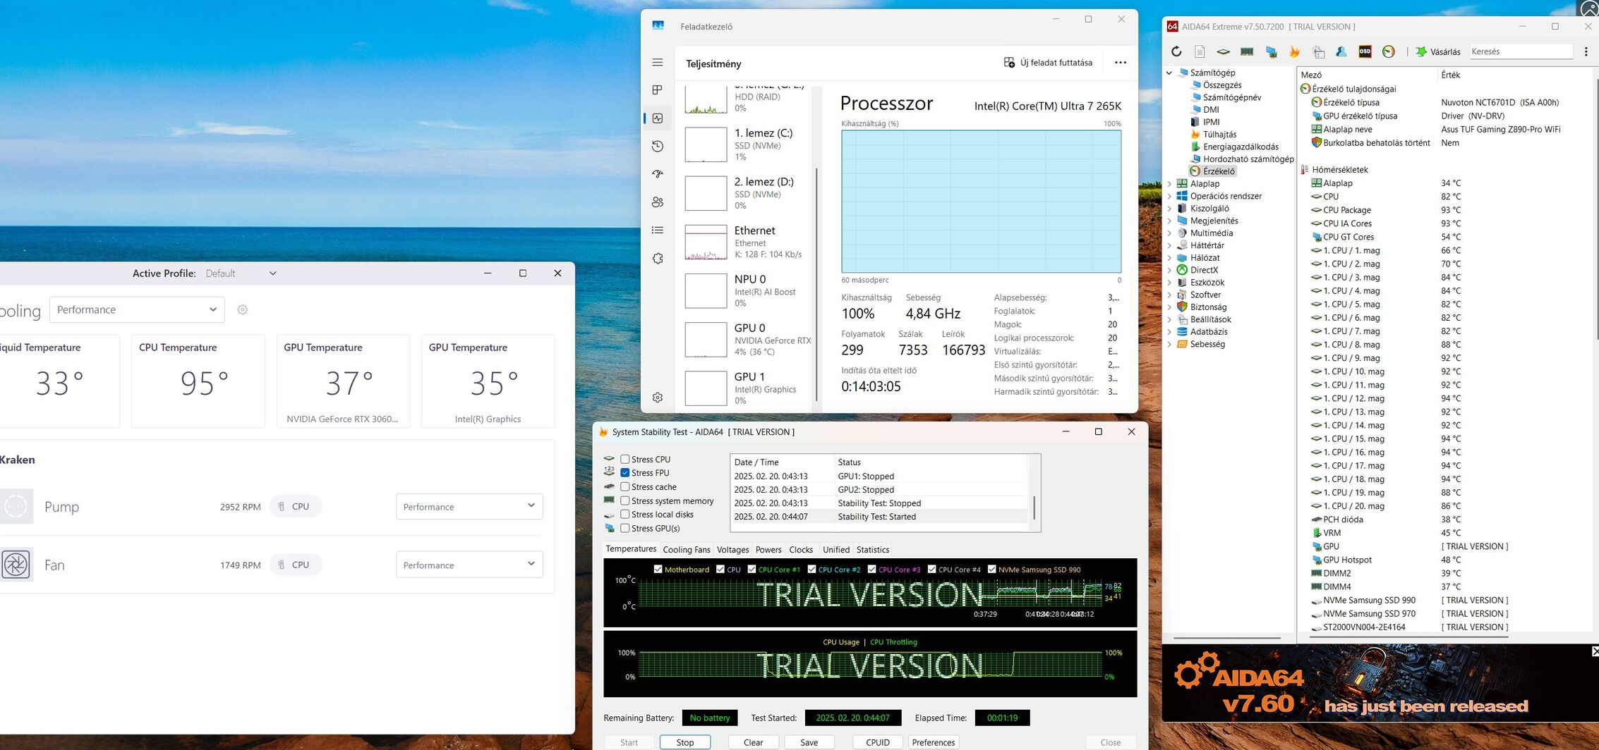Viewport: 1599px width, 750px height.
Task: Click Új feladat futtatása in Task Manager
Action: [x=1048, y=63]
